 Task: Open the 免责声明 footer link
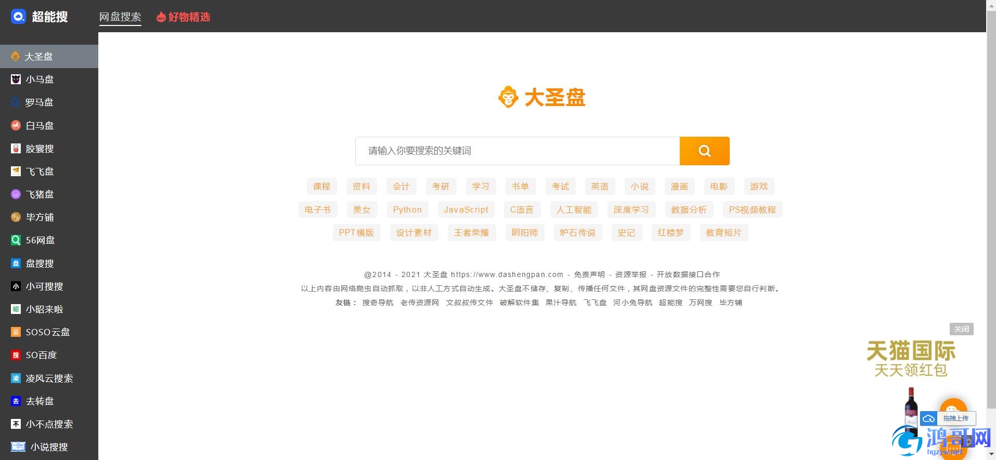click(589, 274)
